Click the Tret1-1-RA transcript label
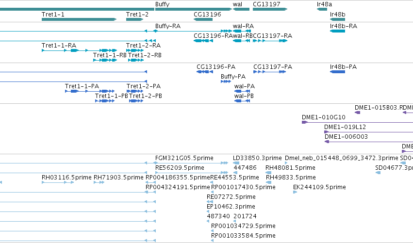 (x=59, y=46)
